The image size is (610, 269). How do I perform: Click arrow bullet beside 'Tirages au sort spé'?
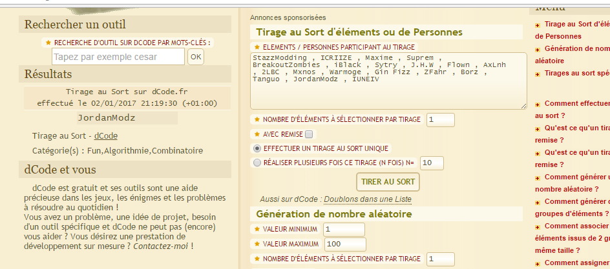point(538,74)
